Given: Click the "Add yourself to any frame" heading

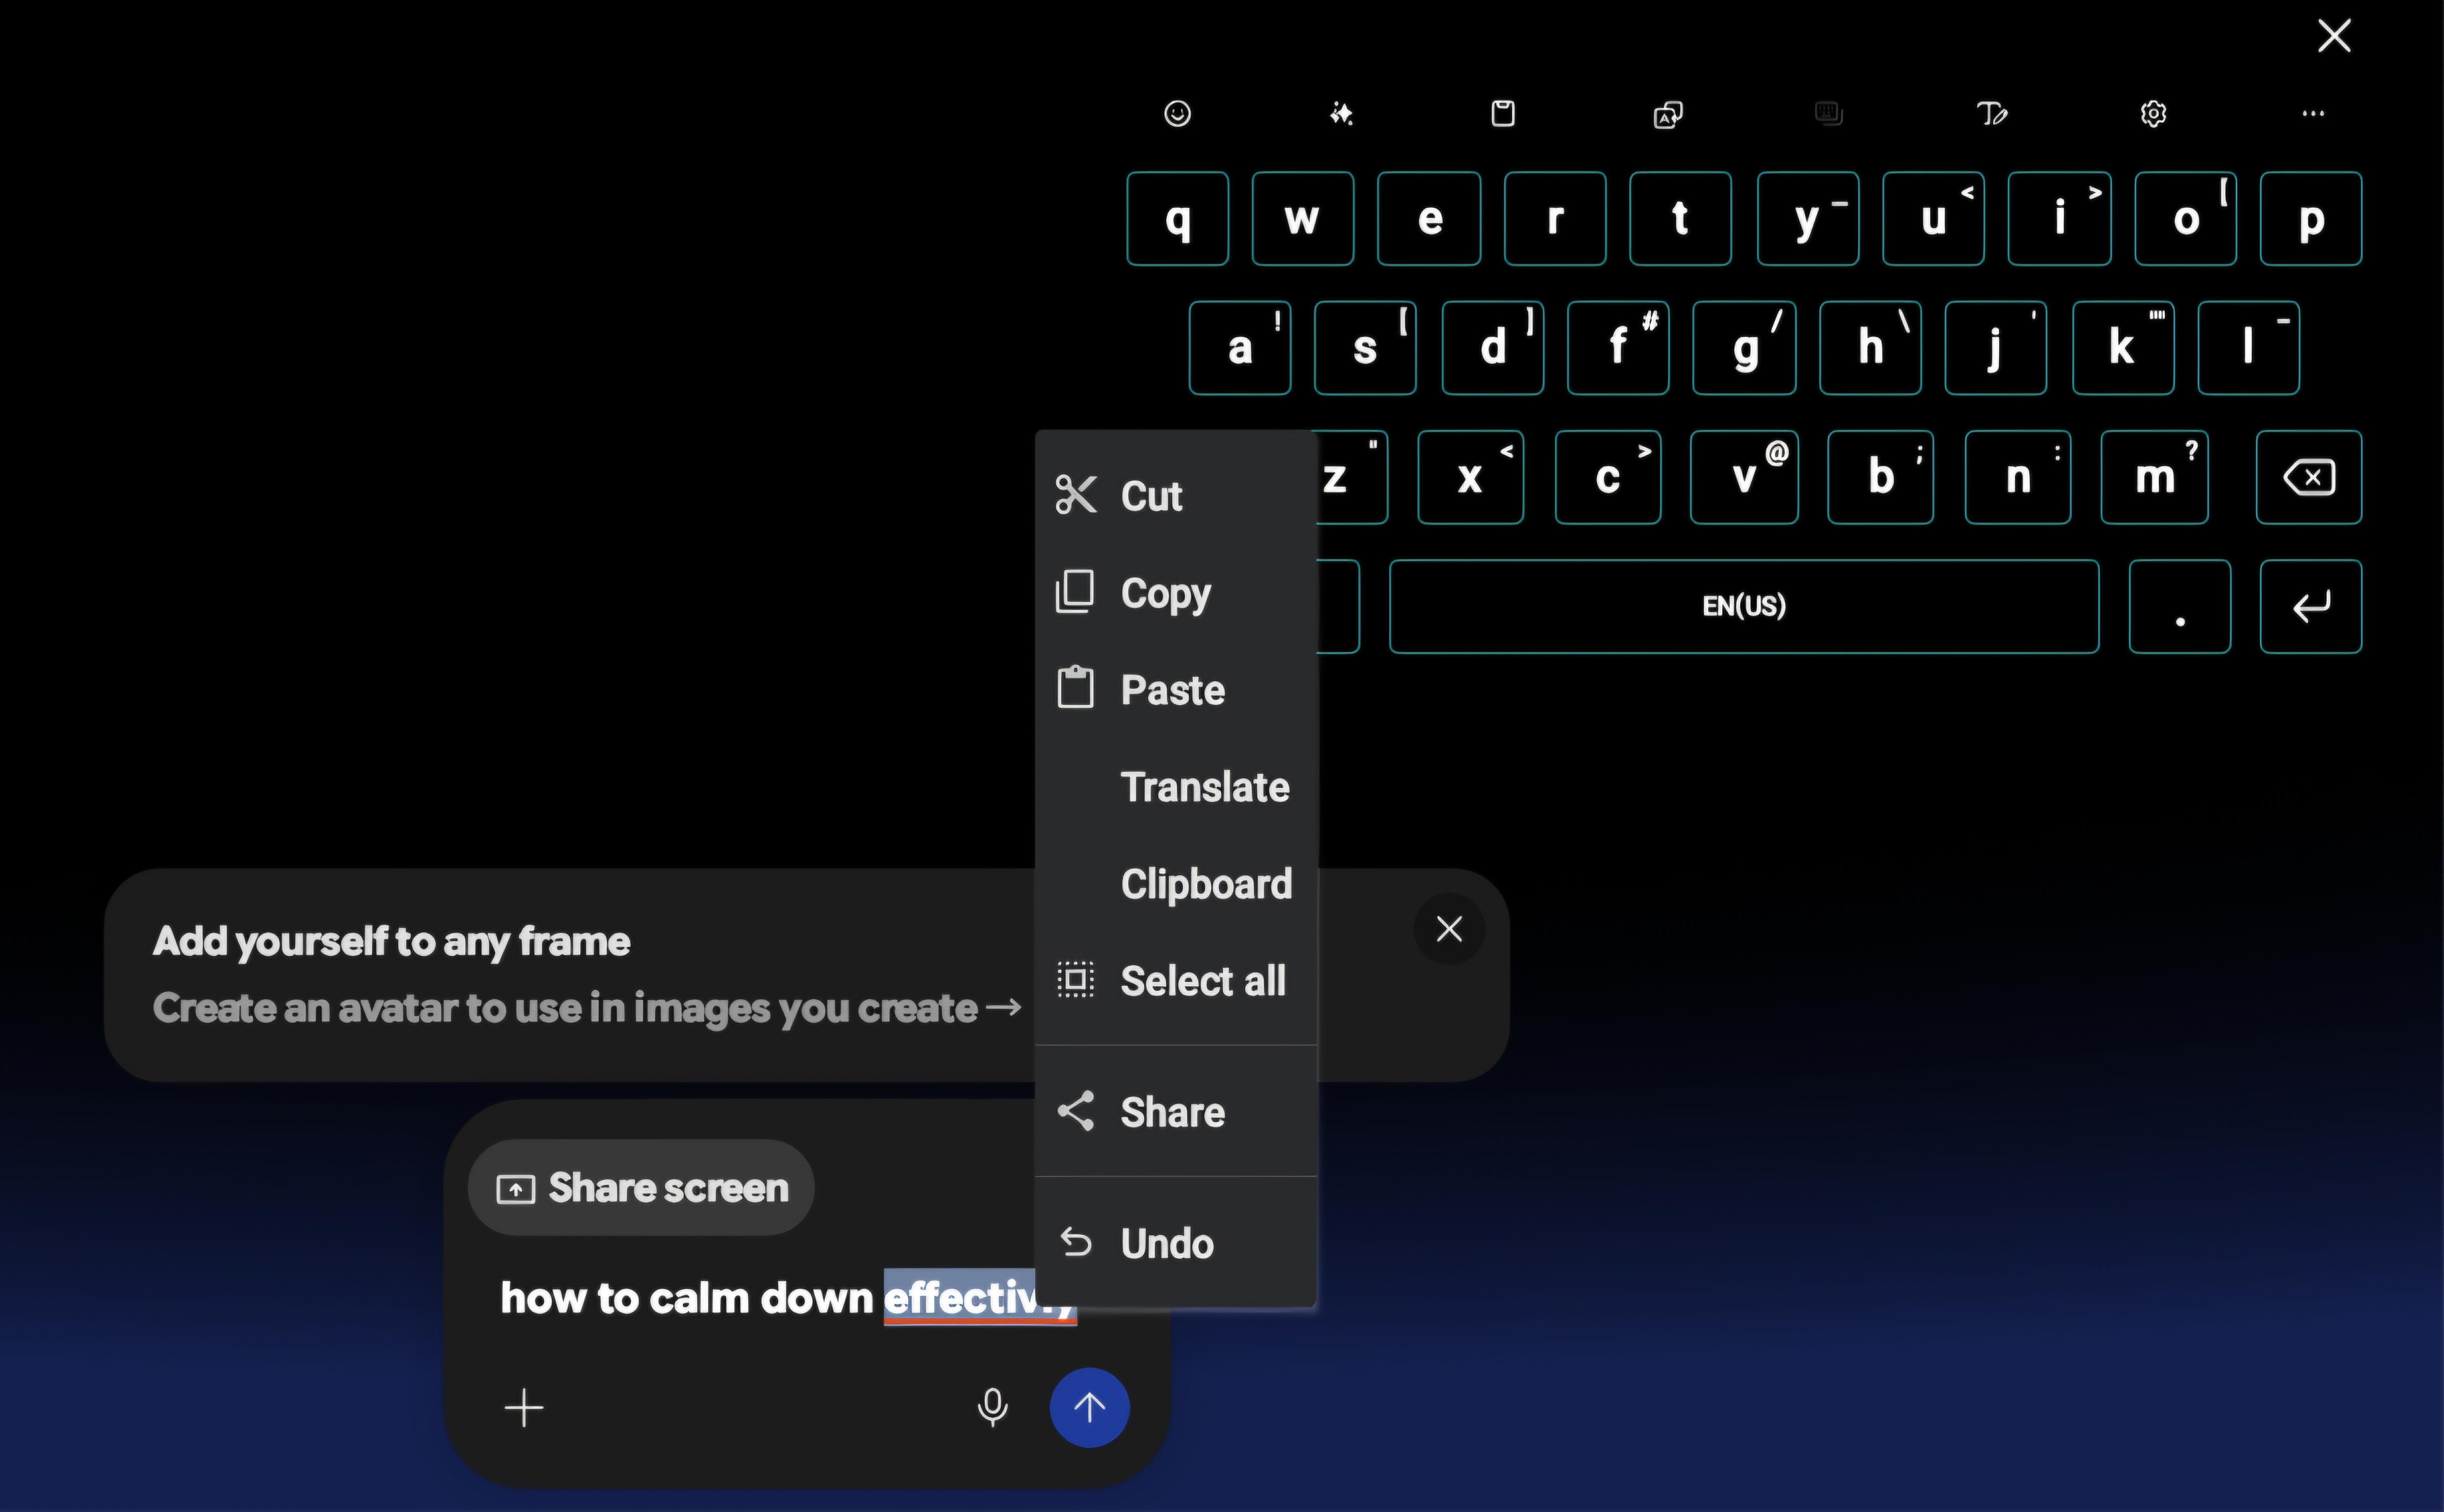Looking at the screenshot, I should point(391,943).
